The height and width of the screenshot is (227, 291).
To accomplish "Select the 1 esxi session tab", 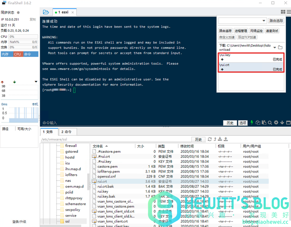I will [x=63, y=12].
